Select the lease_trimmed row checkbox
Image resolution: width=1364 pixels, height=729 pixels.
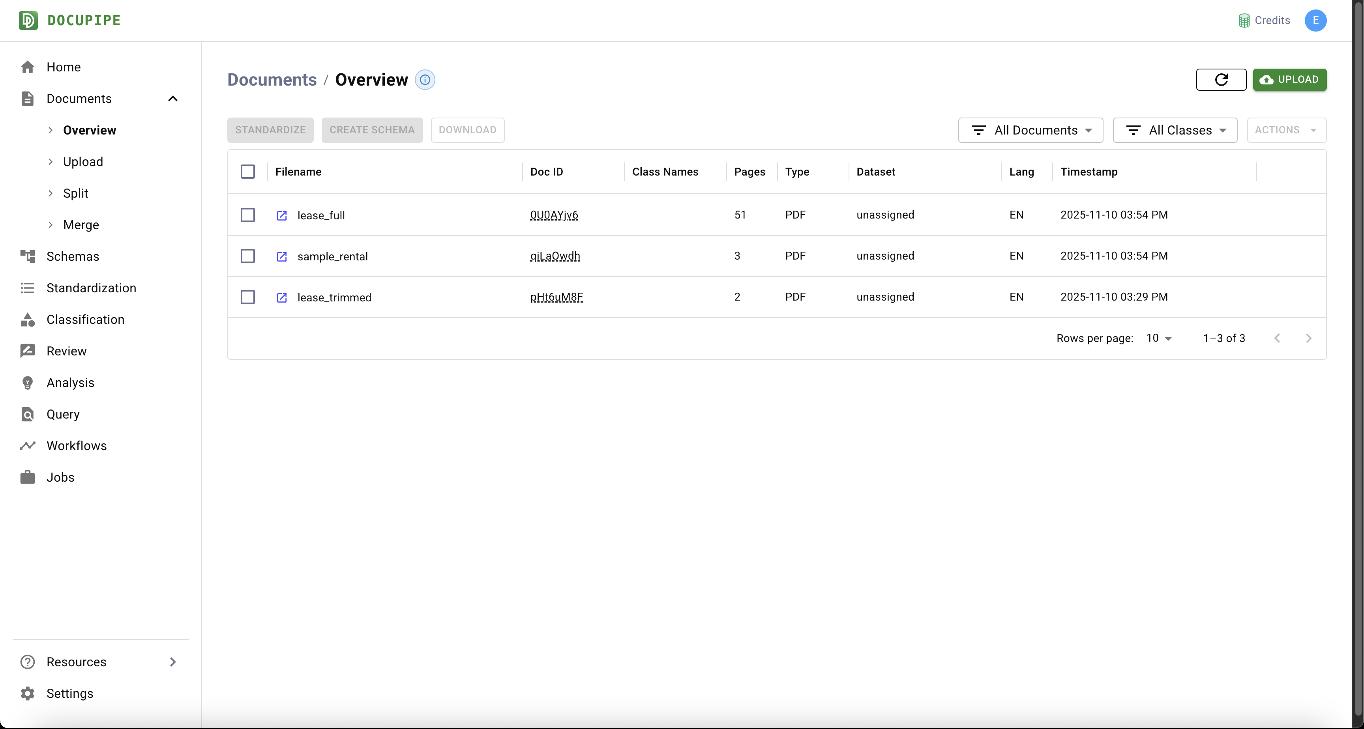click(x=248, y=297)
